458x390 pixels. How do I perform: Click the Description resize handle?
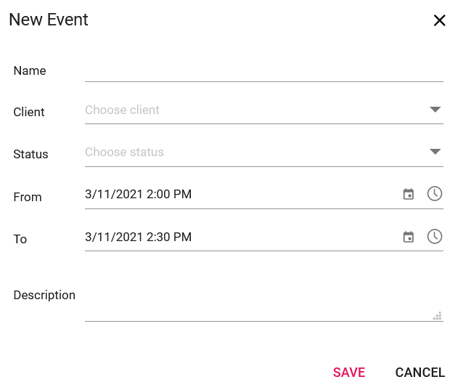[x=437, y=316]
